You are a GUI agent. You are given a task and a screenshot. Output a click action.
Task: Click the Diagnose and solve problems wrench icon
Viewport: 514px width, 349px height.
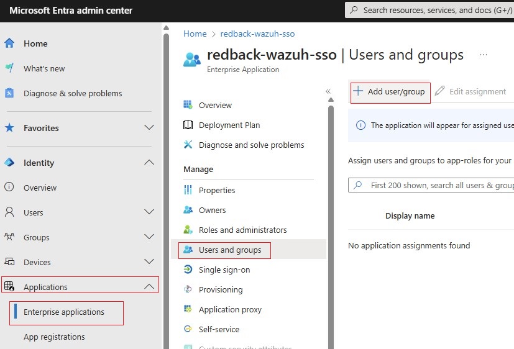pyautogui.click(x=188, y=144)
